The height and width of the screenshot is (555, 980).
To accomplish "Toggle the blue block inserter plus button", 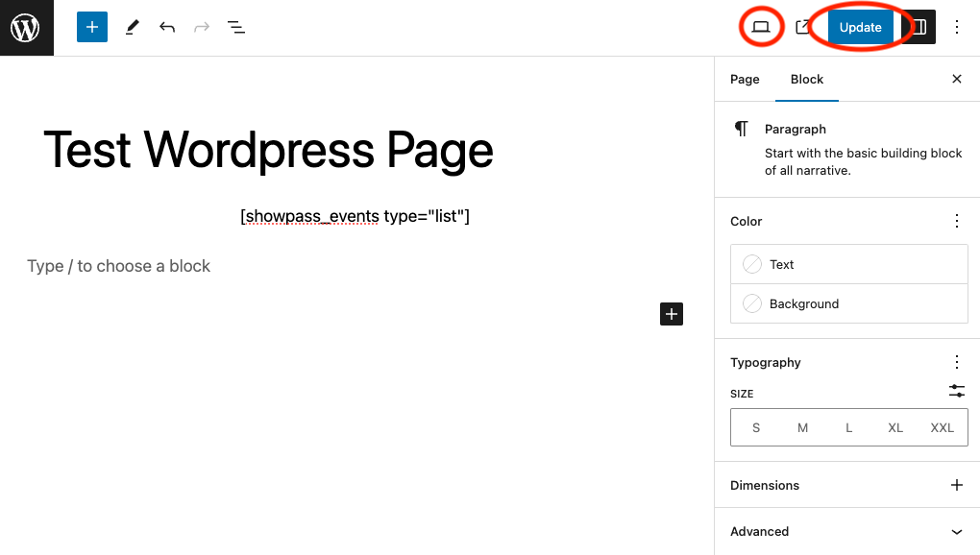I will [92, 27].
